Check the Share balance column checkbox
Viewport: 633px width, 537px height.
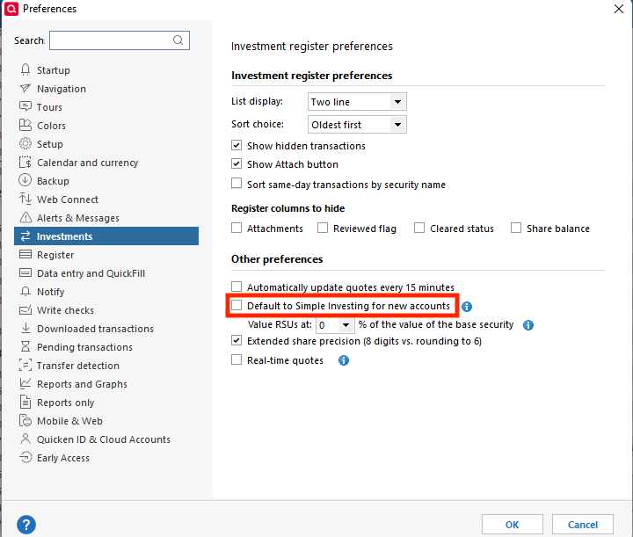[516, 228]
